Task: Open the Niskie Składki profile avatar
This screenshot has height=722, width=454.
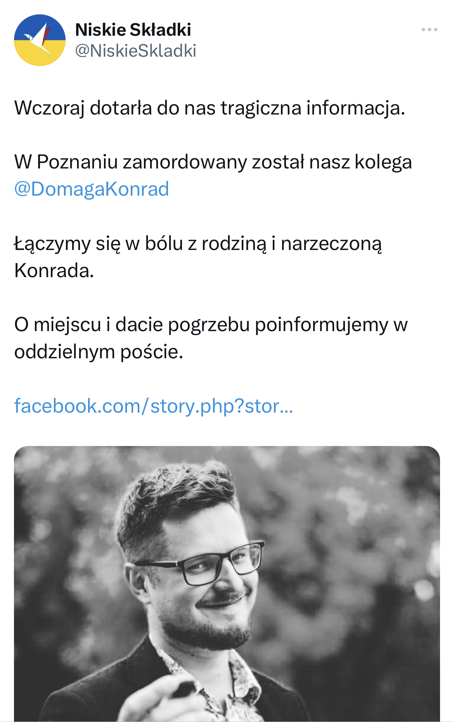Action: [40, 40]
